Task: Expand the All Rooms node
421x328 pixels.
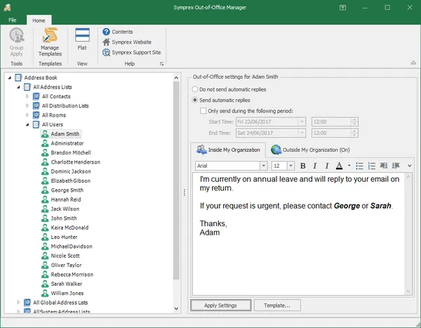Action: point(27,115)
